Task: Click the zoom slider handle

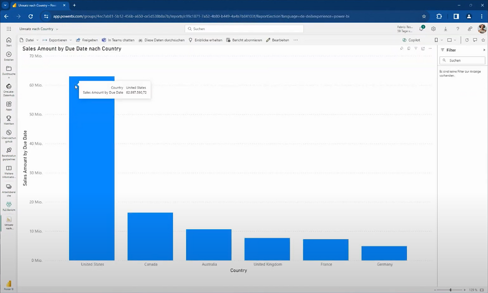Action: coord(450,290)
